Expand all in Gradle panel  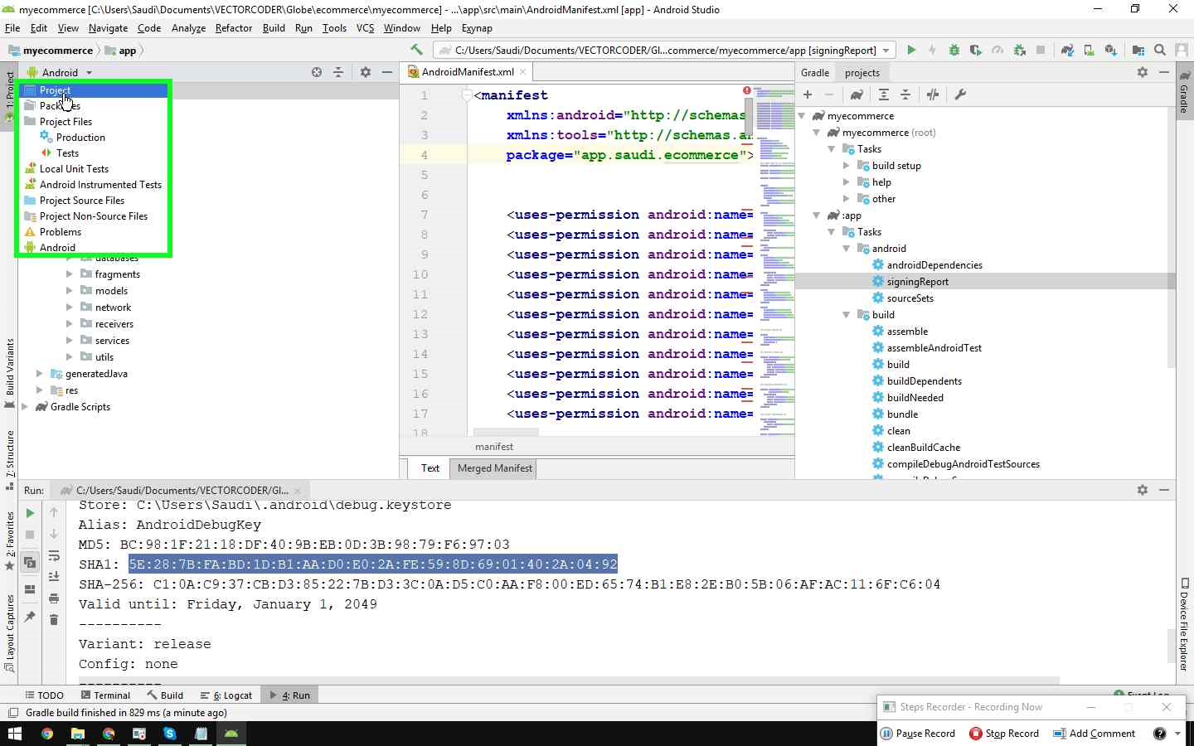tap(884, 94)
